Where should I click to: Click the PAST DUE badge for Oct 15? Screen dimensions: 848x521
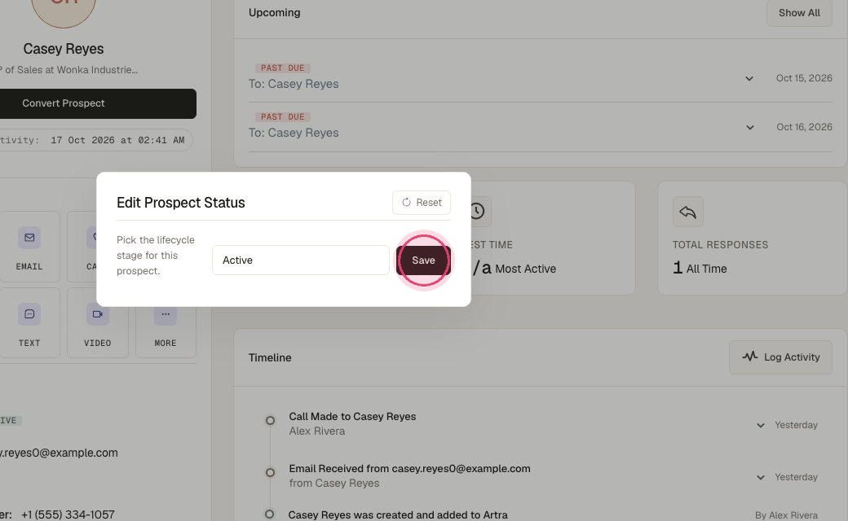point(282,68)
